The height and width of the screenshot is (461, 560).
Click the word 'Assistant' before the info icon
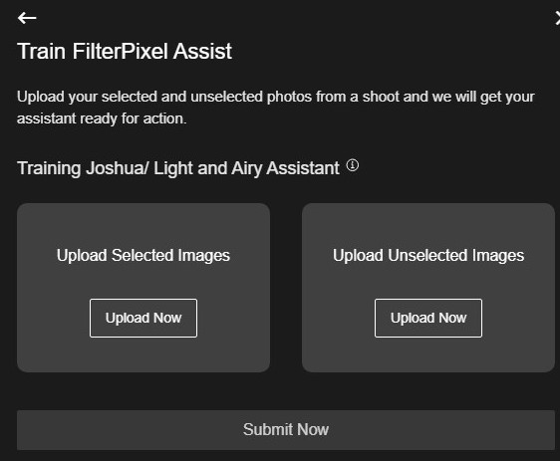303,168
